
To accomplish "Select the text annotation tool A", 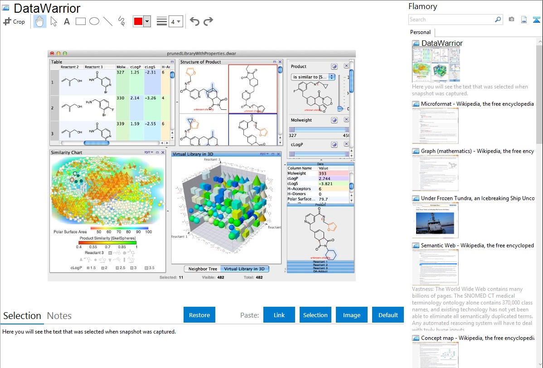I will pos(67,21).
